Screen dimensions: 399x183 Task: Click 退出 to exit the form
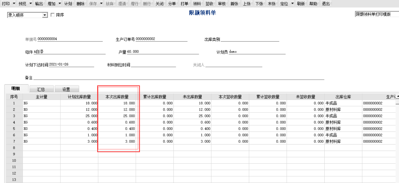(x=326, y=4)
